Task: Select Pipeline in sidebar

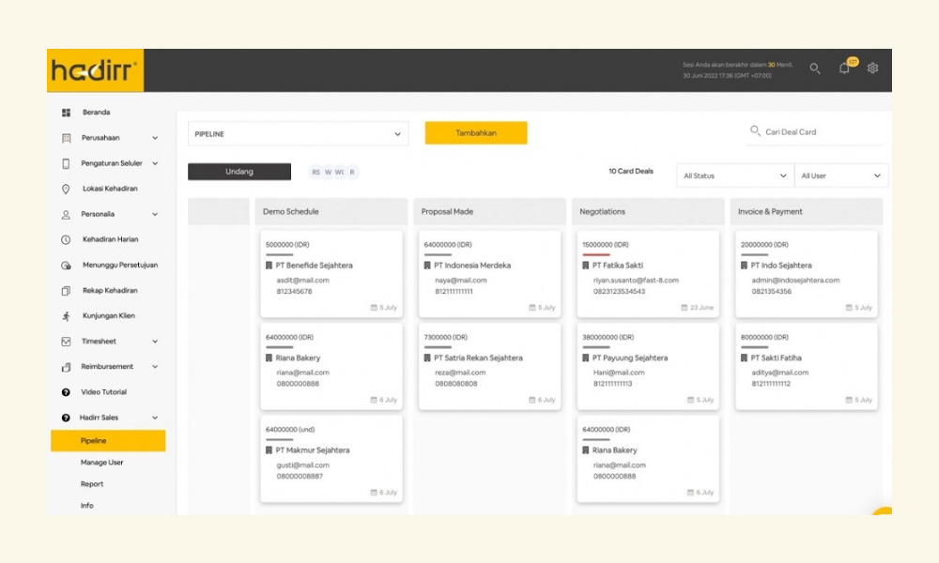Action: (x=108, y=440)
